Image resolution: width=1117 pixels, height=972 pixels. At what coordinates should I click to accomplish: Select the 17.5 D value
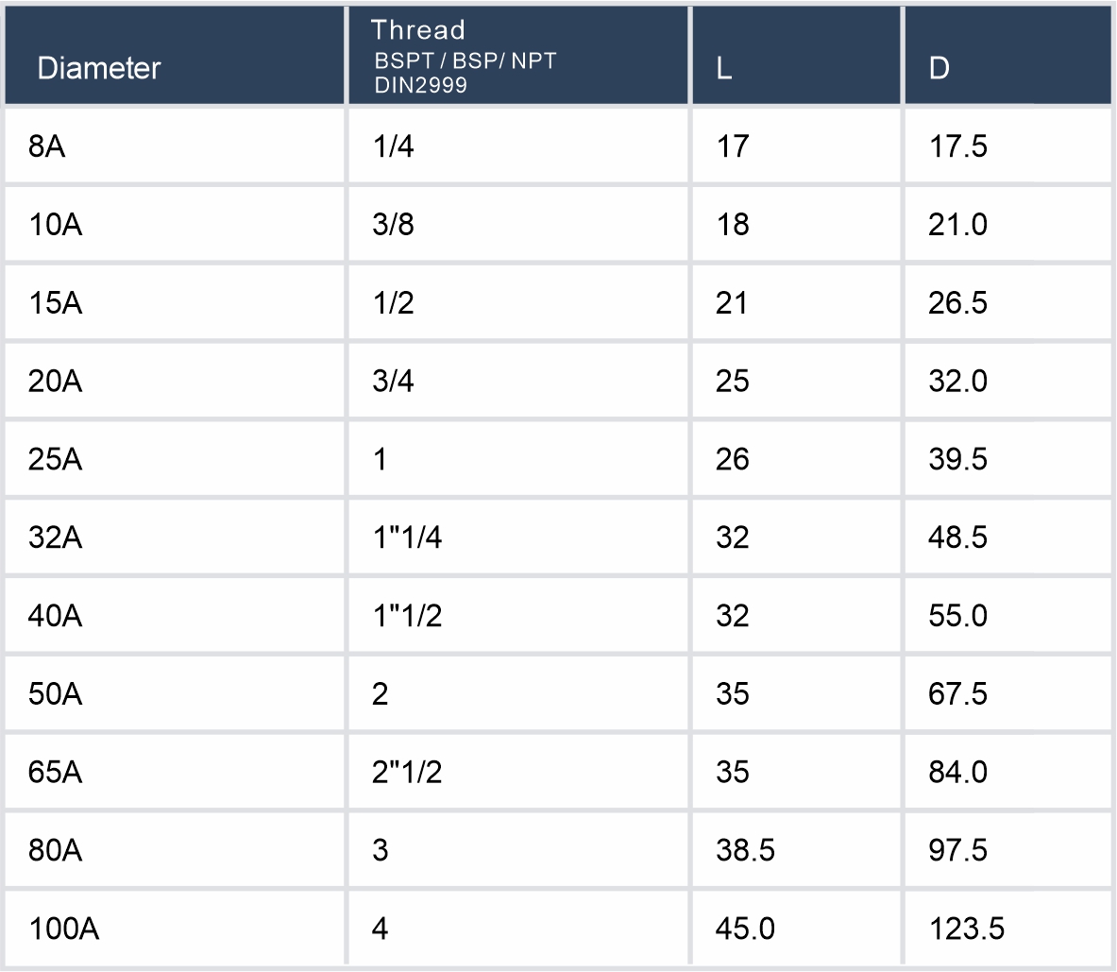tap(957, 146)
